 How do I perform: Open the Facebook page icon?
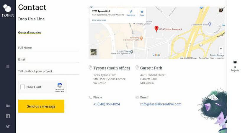[8, 116]
